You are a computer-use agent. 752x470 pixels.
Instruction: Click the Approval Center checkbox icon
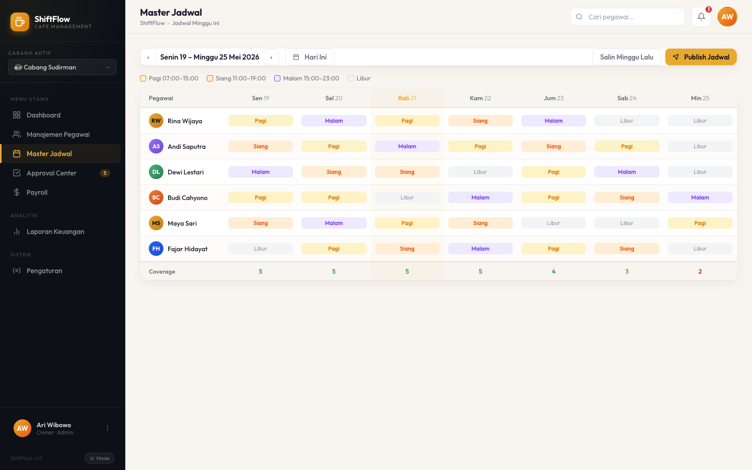[x=17, y=173]
